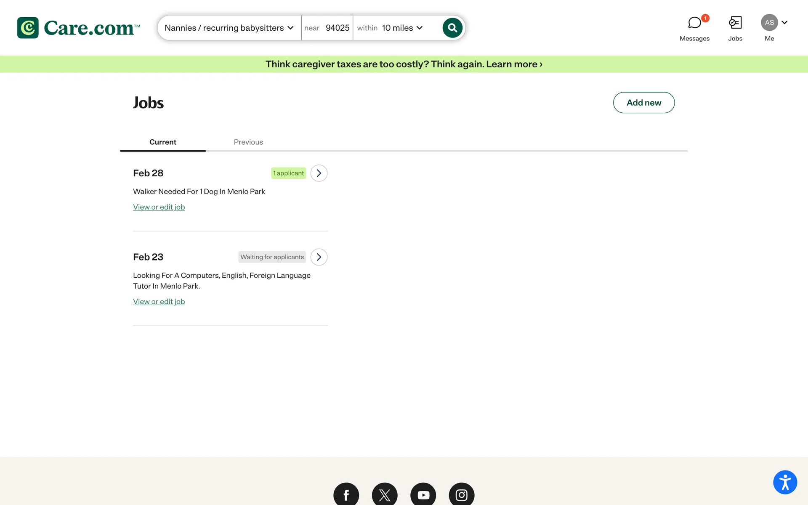Open the Facebook icon in footer
The height and width of the screenshot is (505, 808).
(x=346, y=495)
